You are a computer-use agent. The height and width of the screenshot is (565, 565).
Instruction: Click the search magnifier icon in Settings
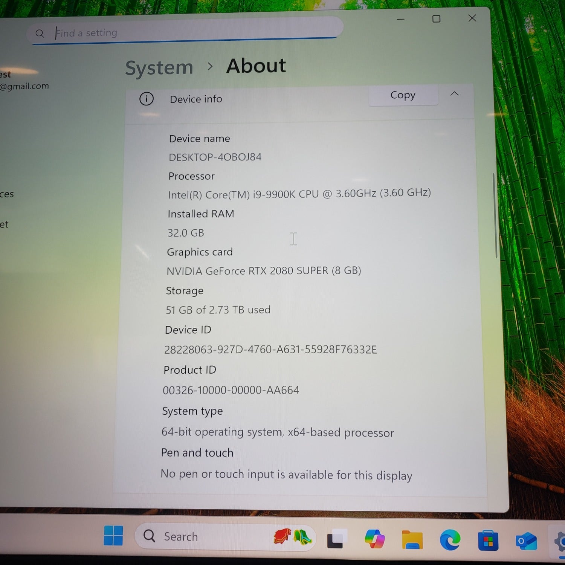(40, 34)
